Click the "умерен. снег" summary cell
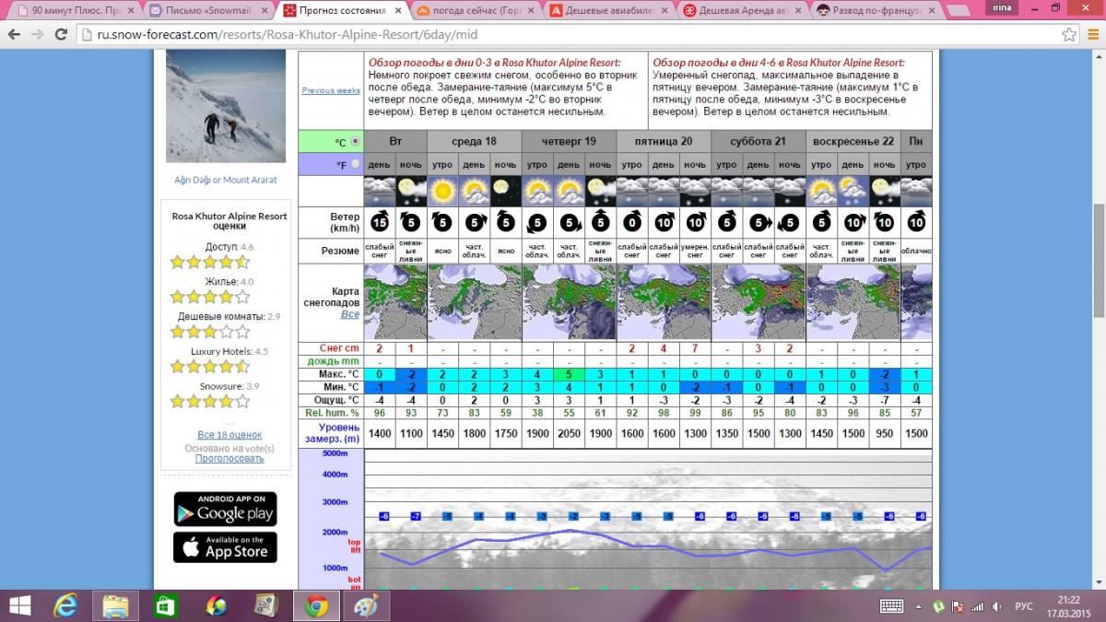 [695, 251]
